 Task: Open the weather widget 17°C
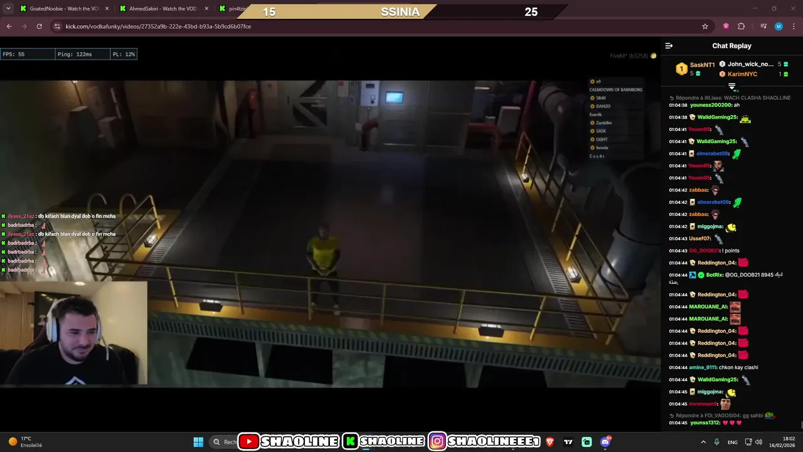click(25, 442)
